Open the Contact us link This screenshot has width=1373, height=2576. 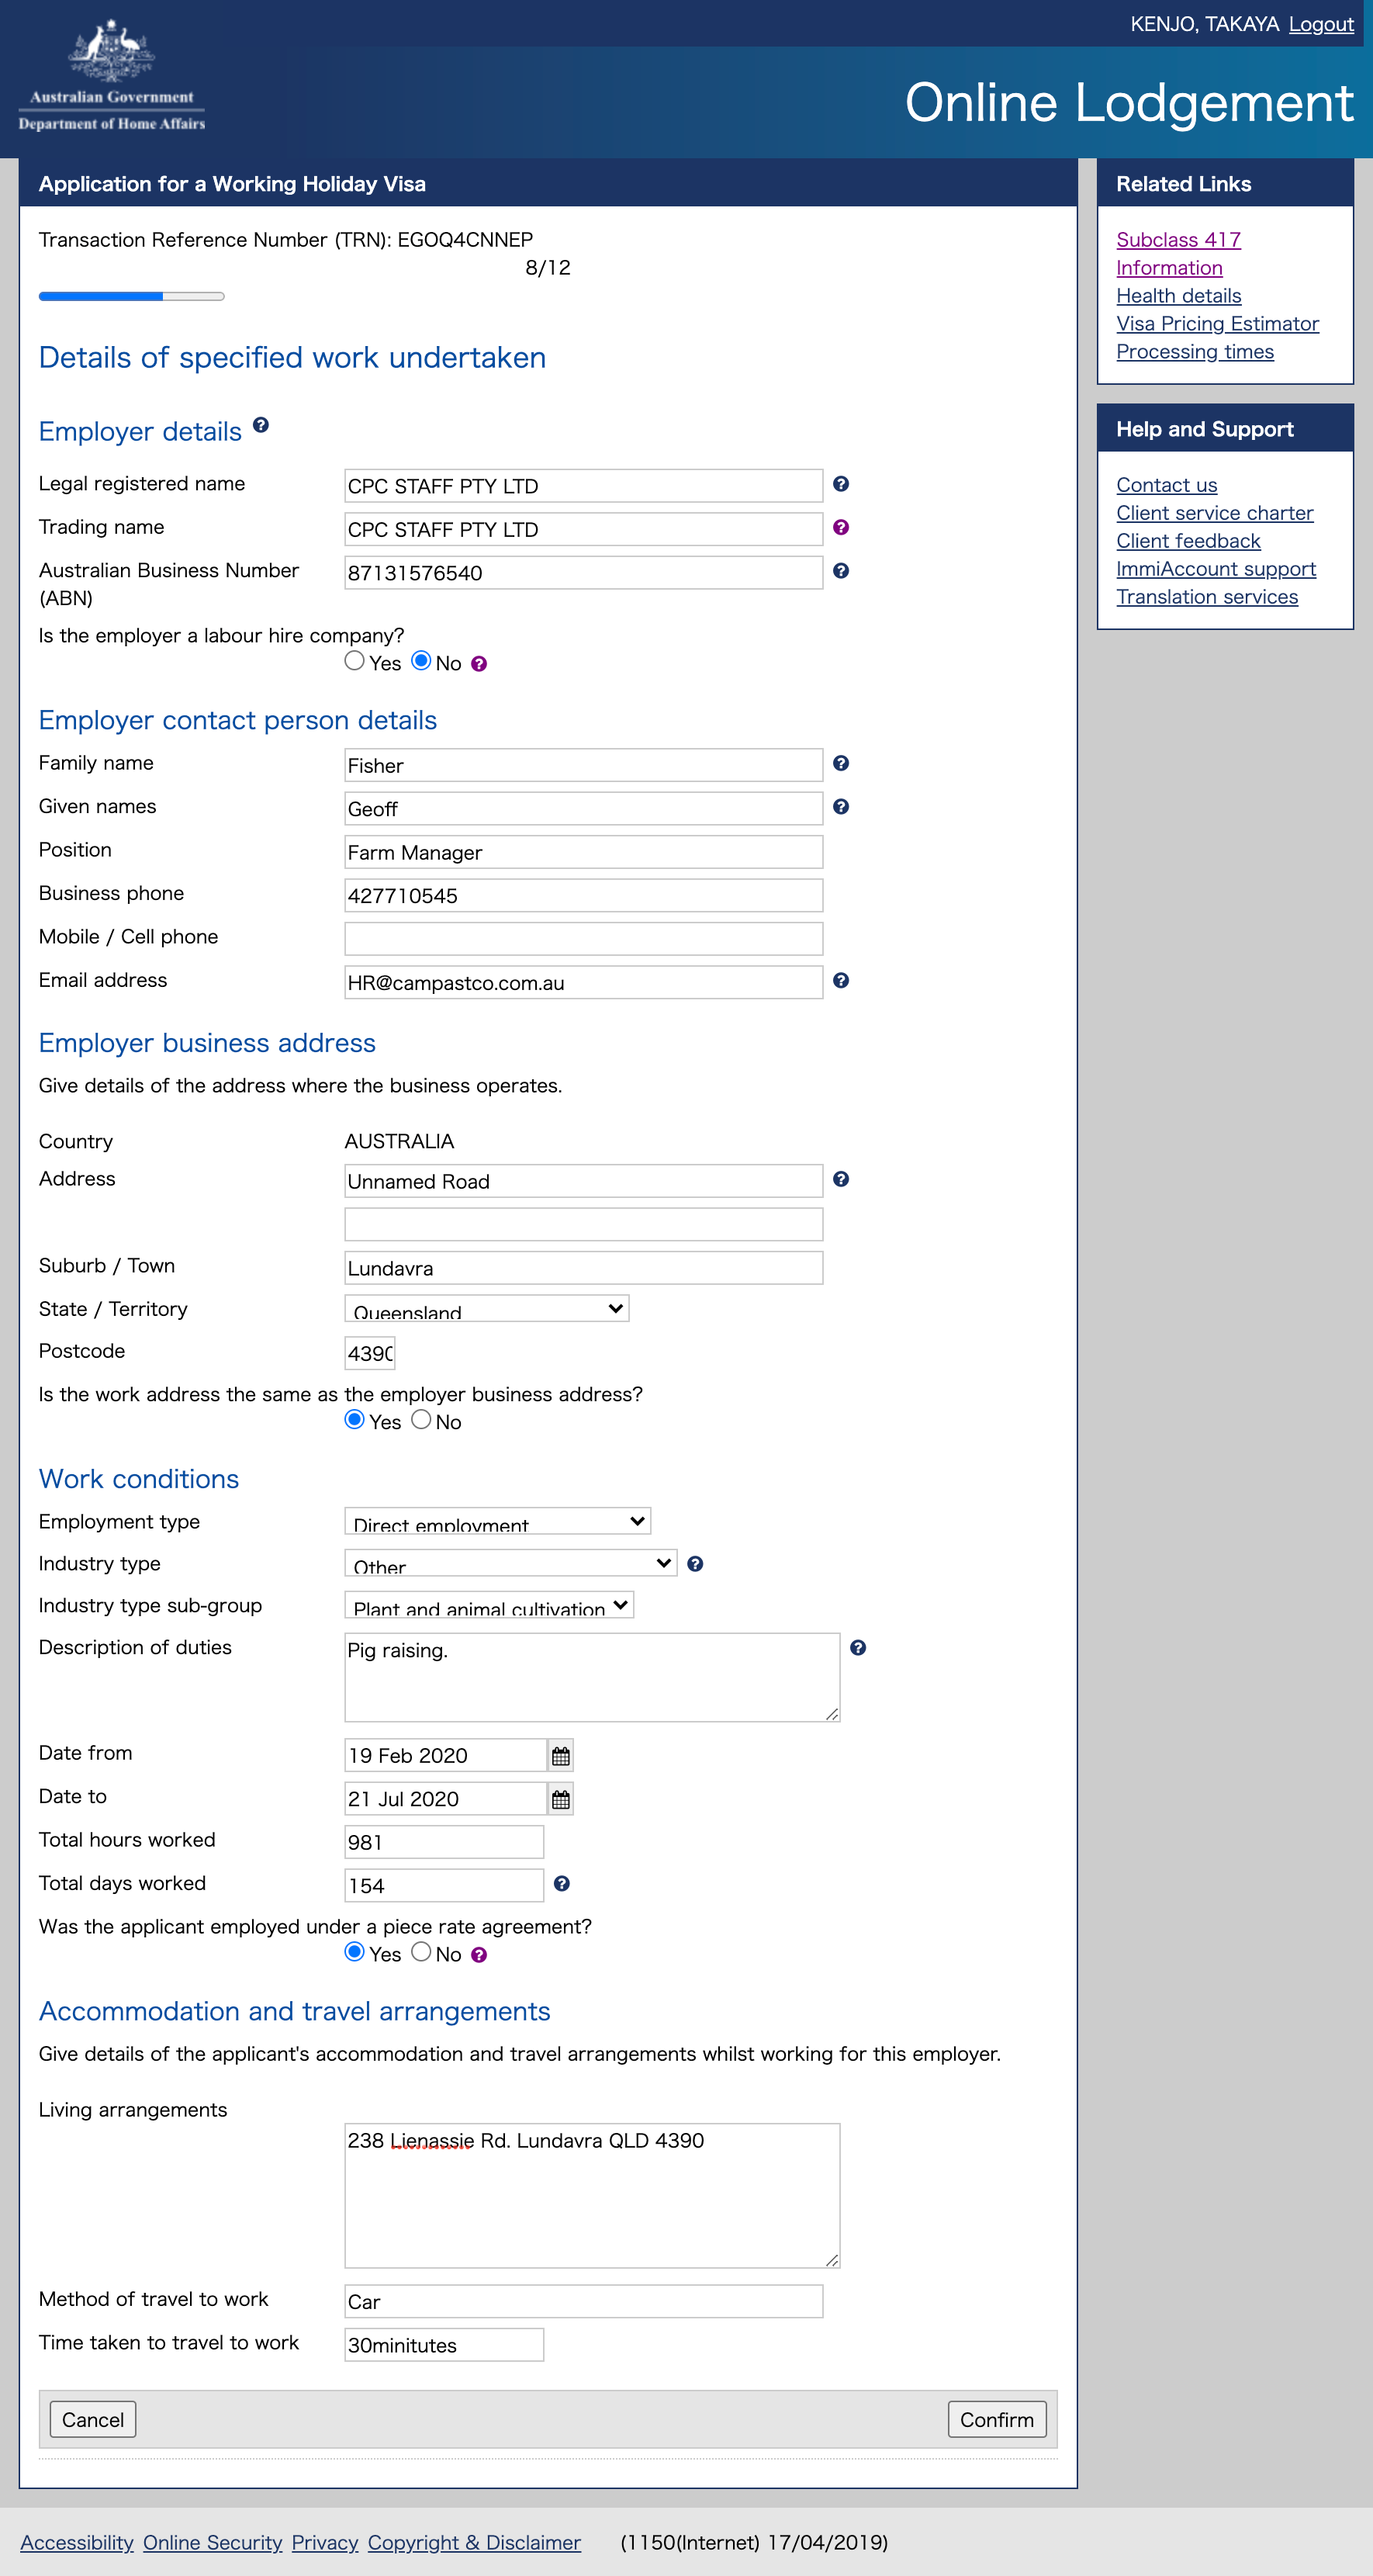1166,485
